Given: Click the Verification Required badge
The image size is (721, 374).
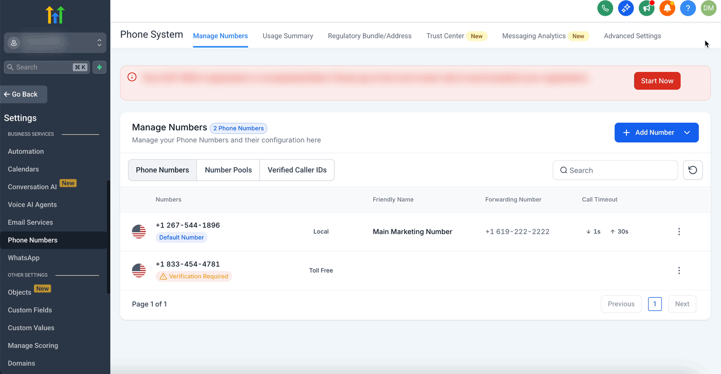Looking at the screenshot, I should (x=194, y=276).
